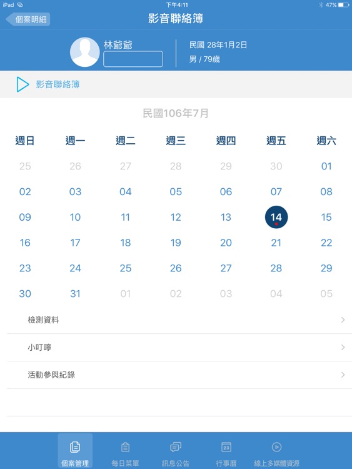Switch to 個案管理 tab label
The width and height of the screenshot is (352, 469).
pyautogui.click(x=75, y=463)
